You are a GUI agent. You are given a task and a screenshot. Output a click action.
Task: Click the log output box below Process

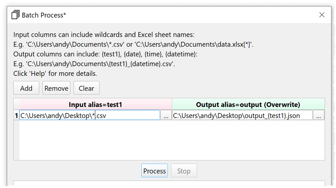[169, 184]
